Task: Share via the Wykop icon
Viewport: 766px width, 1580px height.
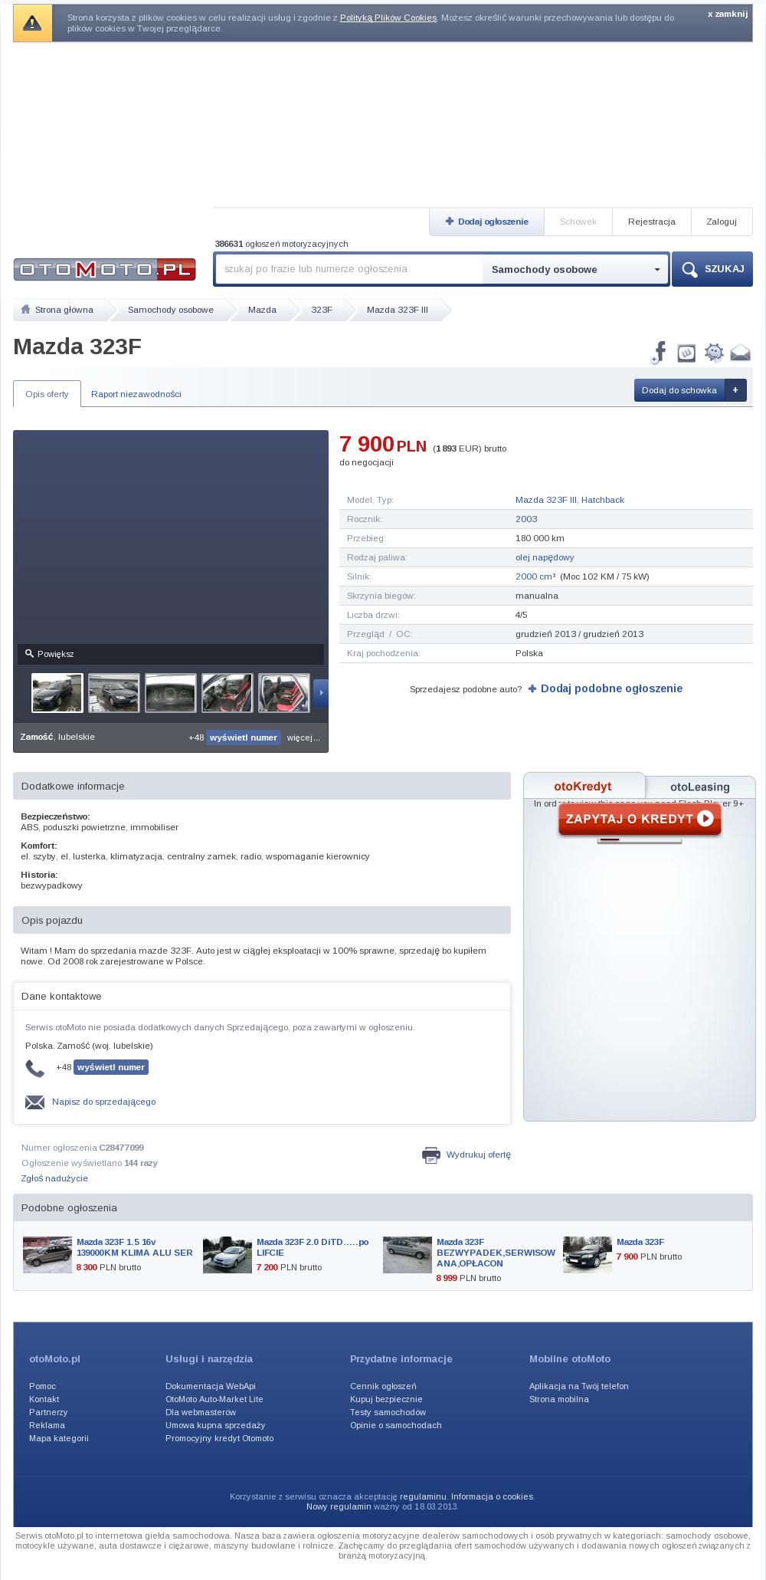Action: coord(686,353)
